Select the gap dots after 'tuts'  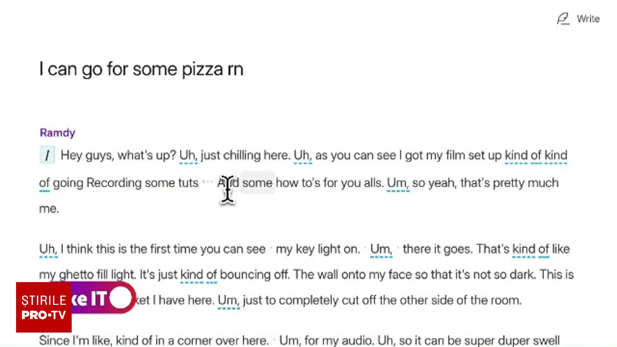tap(208, 182)
